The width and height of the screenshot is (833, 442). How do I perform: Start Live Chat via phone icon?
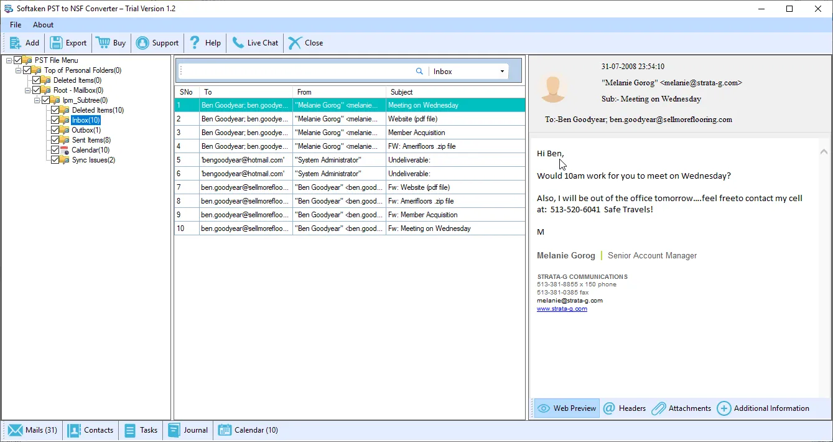[238, 43]
